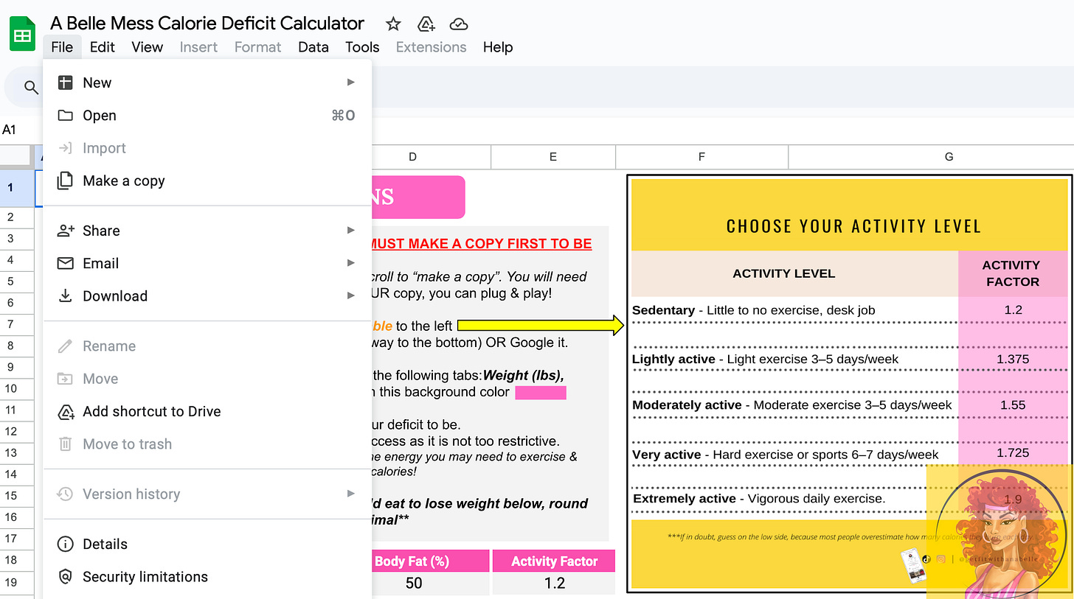The image size is (1074, 599).
Task: Click the Extremely active row text
Action: 759,499
